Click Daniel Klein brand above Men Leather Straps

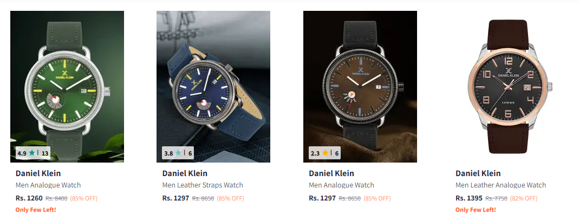(185, 173)
